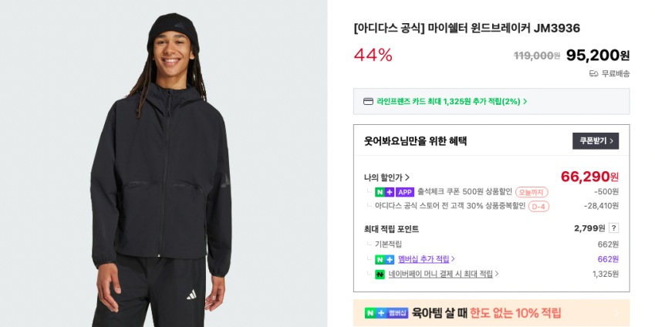Click the 오늘까지 deadline tag
655x327 pixels.
(x=532, y=192)
